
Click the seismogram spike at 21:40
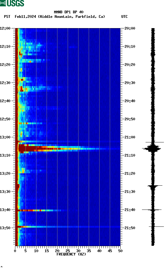(x=152, y=210)
